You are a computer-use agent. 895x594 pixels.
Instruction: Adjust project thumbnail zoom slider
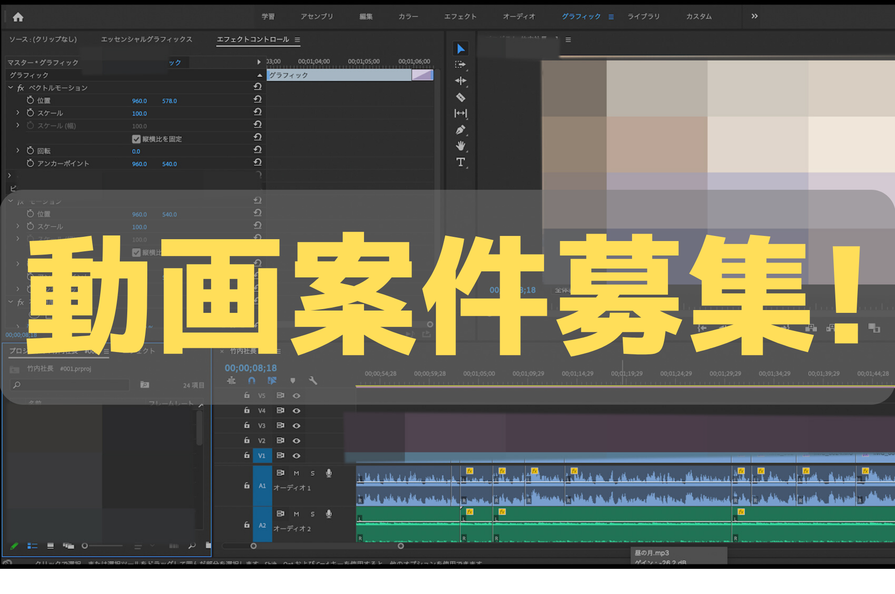click(85, 546)
